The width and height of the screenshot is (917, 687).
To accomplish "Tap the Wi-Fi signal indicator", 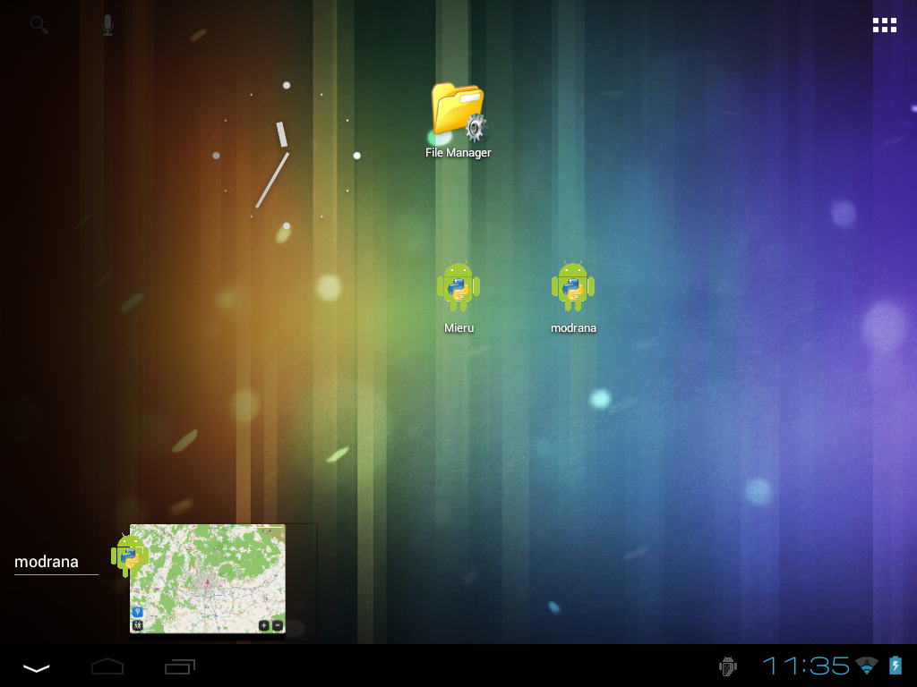I will (866, 666).
